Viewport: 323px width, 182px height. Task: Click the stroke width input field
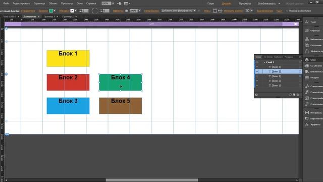click(85, 11)
